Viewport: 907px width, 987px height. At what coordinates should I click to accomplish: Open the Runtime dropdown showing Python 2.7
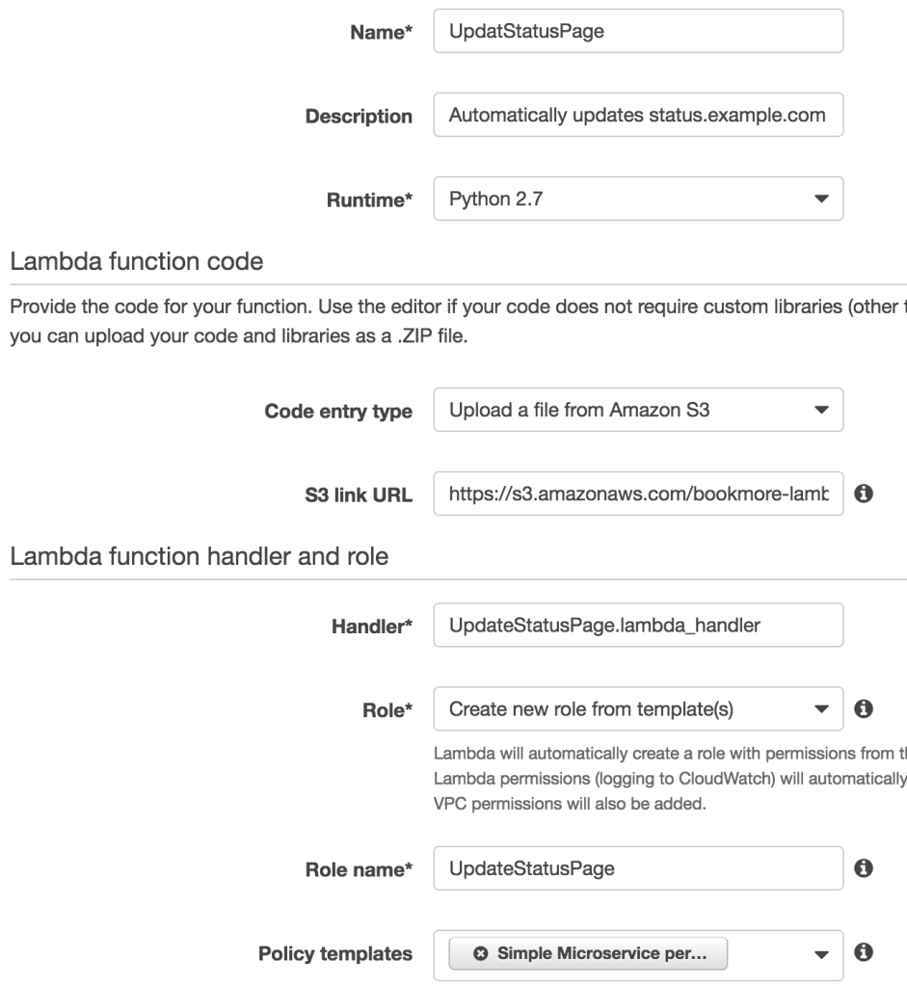[x=638, y=199]
